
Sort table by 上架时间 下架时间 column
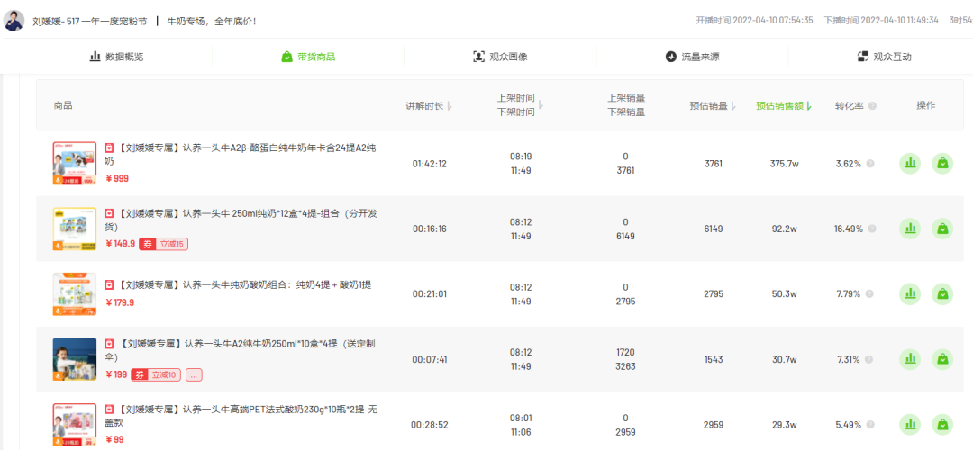pos(520,105)
